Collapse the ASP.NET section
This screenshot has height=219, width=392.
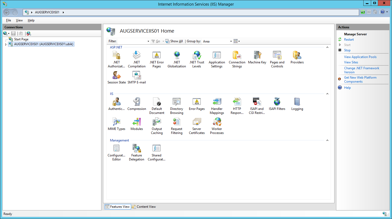[327, 47]
